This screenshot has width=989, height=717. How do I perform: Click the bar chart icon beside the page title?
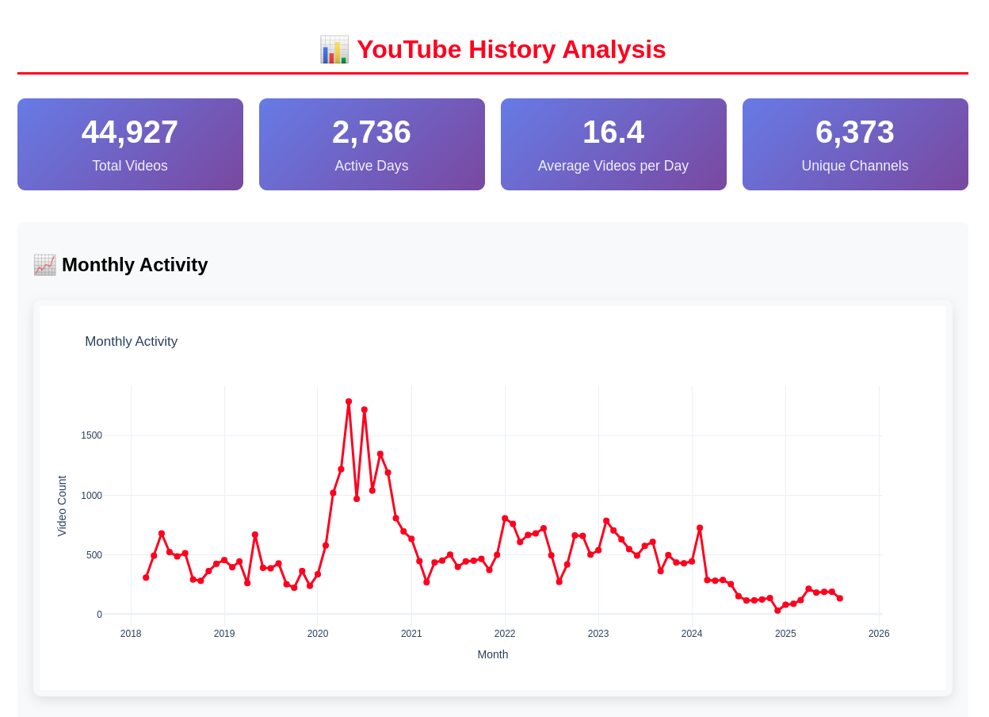(334, 49)
